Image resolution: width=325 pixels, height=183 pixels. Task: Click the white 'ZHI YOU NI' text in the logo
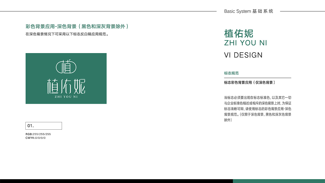click(66, 97)
